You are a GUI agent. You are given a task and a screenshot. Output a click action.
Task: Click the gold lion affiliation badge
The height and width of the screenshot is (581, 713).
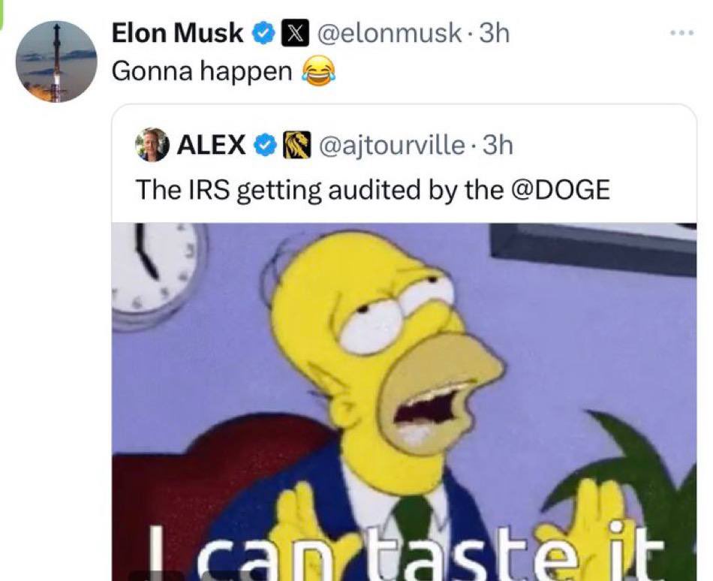pos(295,145)
